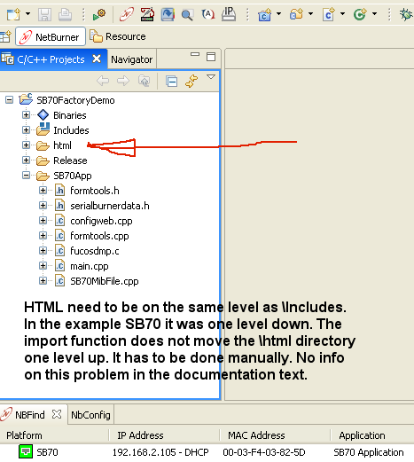Viewport: 414px width, 462px height.
Task: Select the SB70App folder item
Action: coord(73,176)
